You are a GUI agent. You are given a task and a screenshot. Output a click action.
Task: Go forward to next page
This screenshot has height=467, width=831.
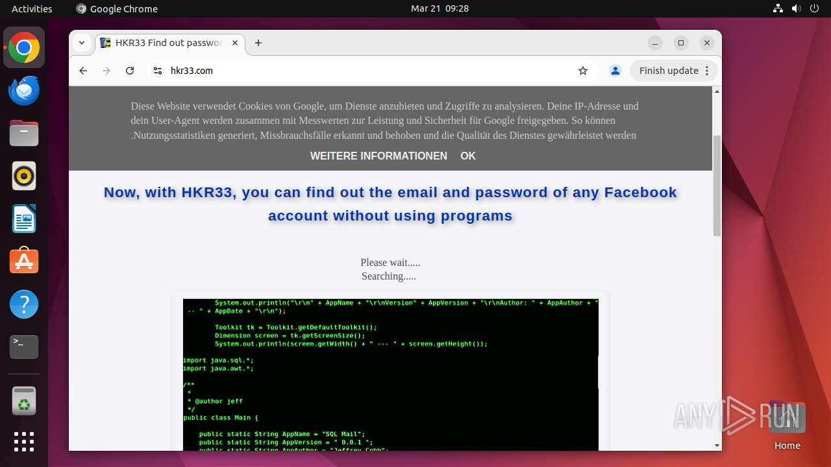pyautogui.click(x=106, y=71)
